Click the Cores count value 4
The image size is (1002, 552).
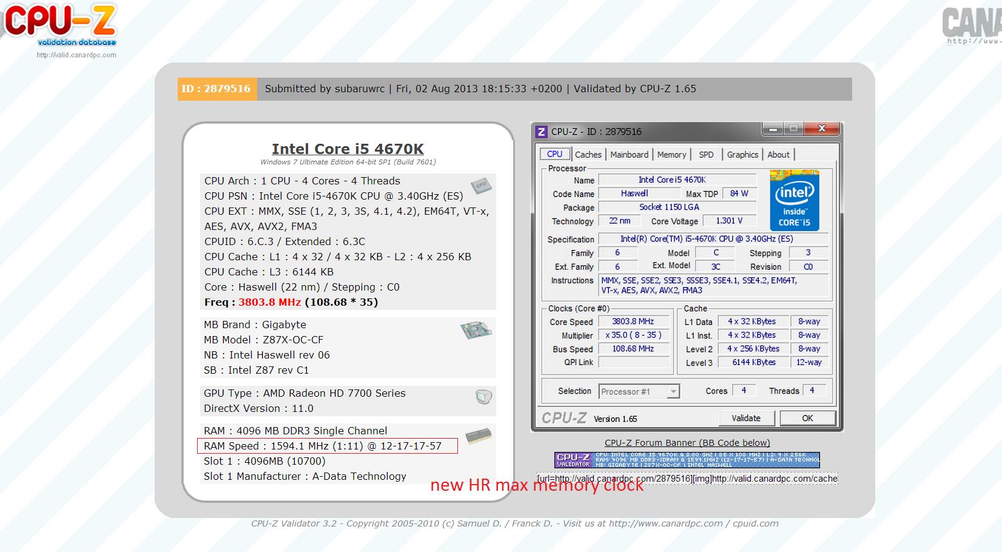pyautogui.click(x=744, y=391)
